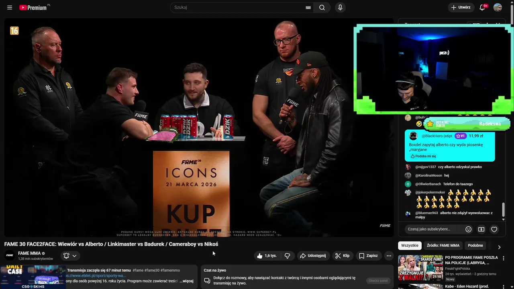Send a heart reaction in chat
The width and height of the screenshot is (514, 289).
click(x=494, y=229)
